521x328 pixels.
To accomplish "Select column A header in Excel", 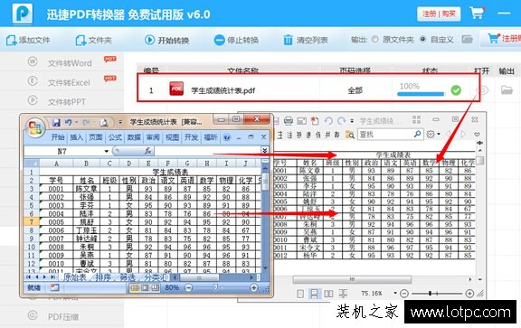I will (56, 164).
